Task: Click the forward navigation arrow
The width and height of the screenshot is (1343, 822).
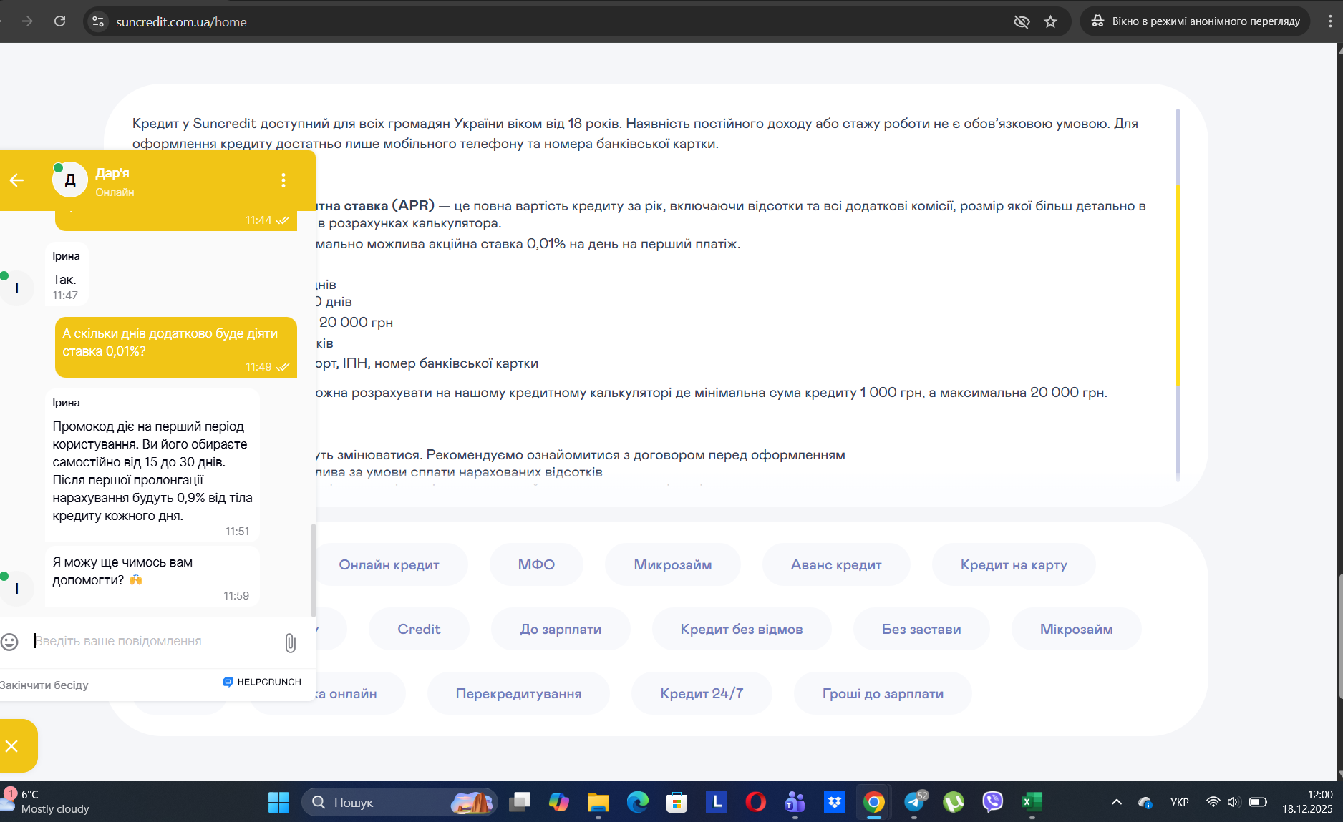Action: point(27,21)
